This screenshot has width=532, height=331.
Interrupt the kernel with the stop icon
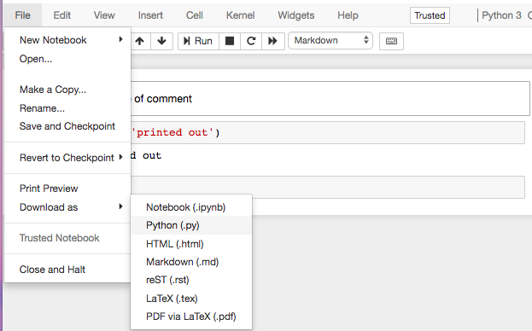[230, 41]
